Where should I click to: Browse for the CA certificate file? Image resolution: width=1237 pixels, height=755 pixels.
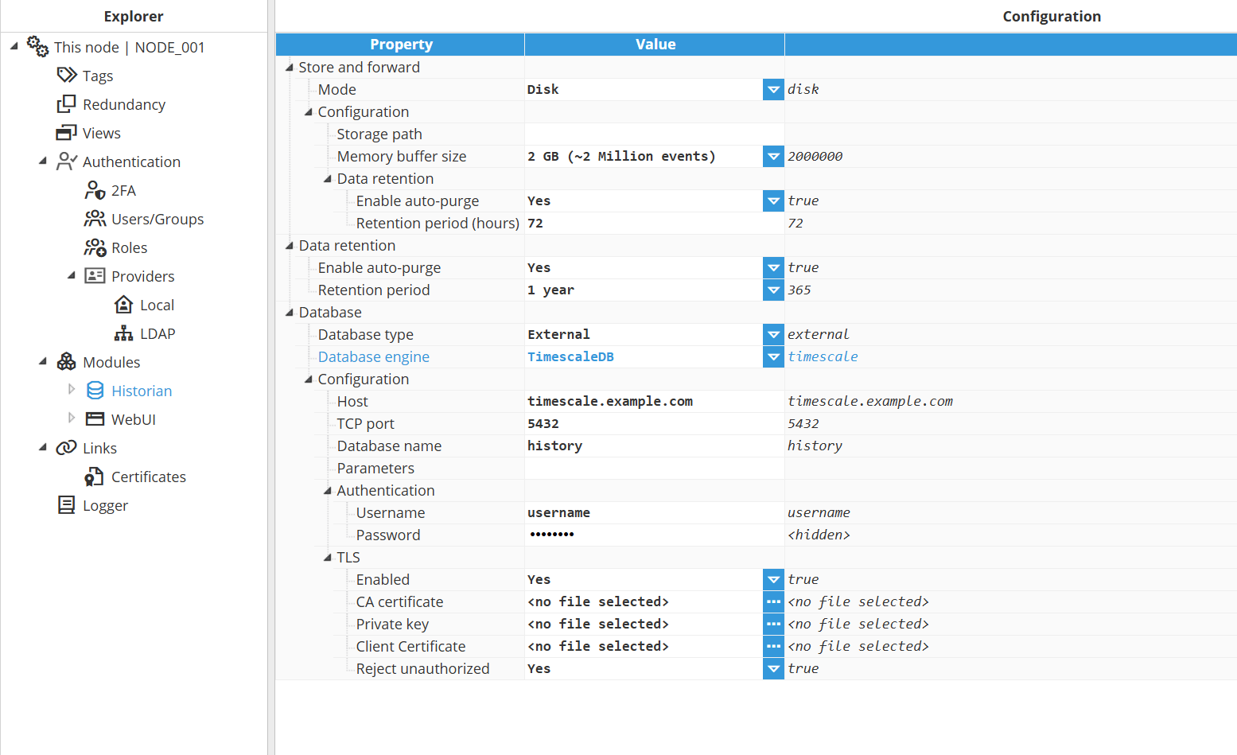click(773, 602)
